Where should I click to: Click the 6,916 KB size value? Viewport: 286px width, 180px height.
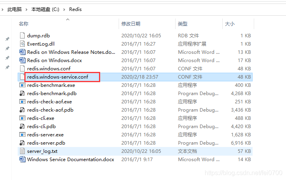241,143
